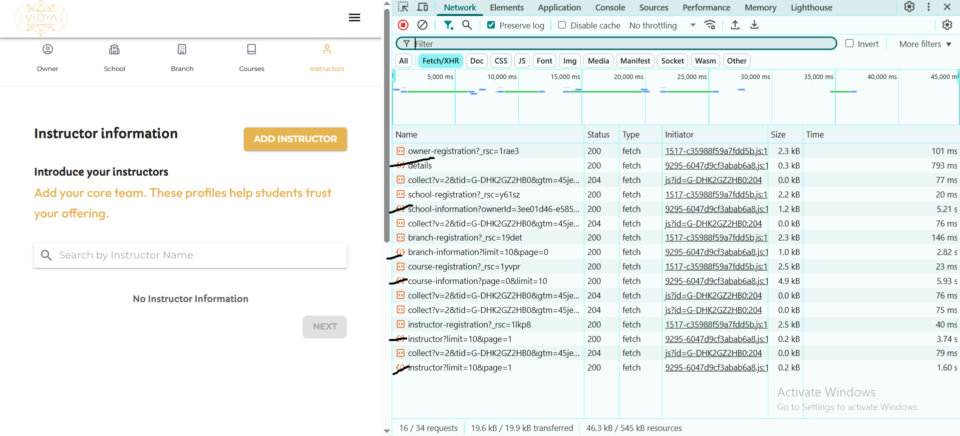This screenshot has height=436, width=960.
Task: Click the stop recording network log icon
Action: [403, 25]
